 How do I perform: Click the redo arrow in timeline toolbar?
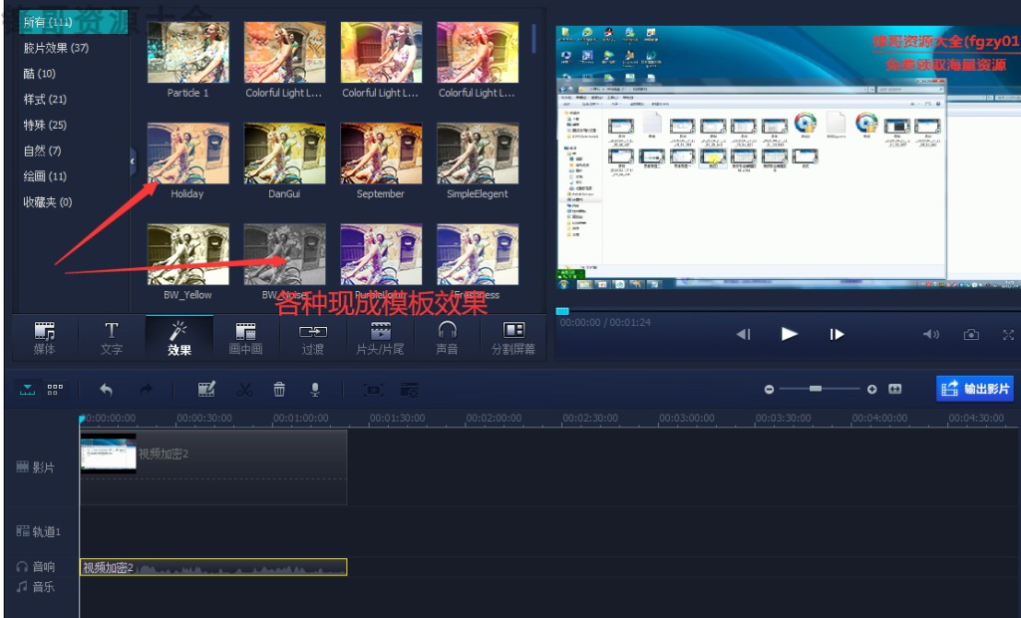pyautogui.click(x=146, y=390)
